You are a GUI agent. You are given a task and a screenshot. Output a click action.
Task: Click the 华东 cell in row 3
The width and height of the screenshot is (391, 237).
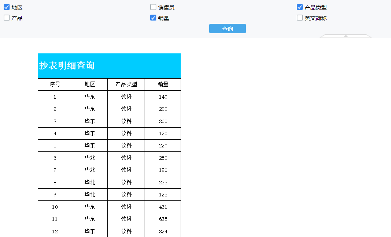89,121
